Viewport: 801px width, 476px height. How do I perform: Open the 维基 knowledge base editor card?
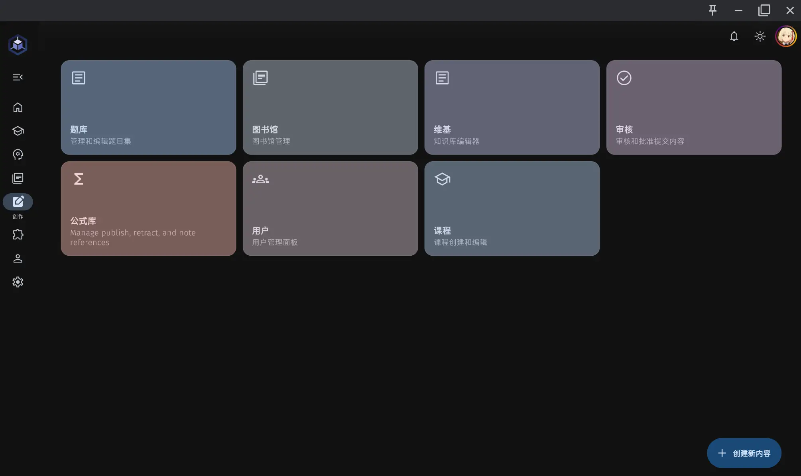[512, 108]
